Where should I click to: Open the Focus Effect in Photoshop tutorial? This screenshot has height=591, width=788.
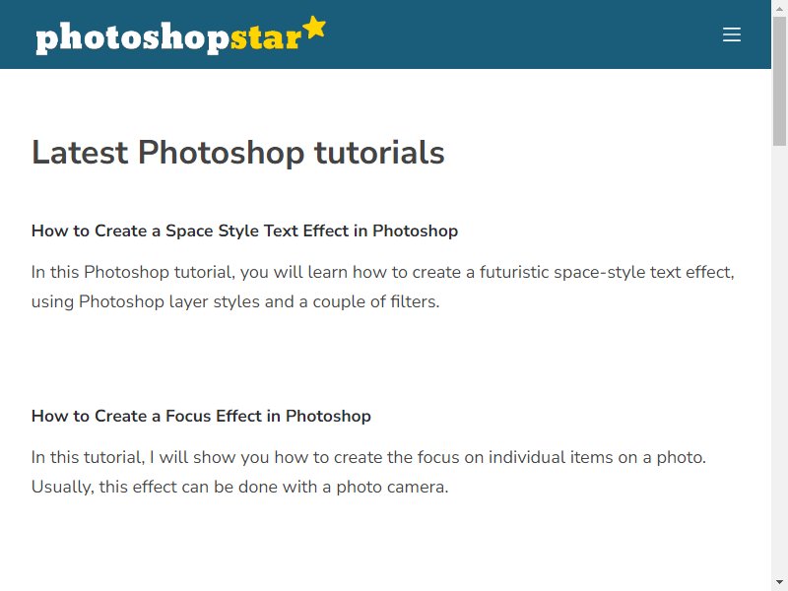pyautogui.click(x=201, y=416)
